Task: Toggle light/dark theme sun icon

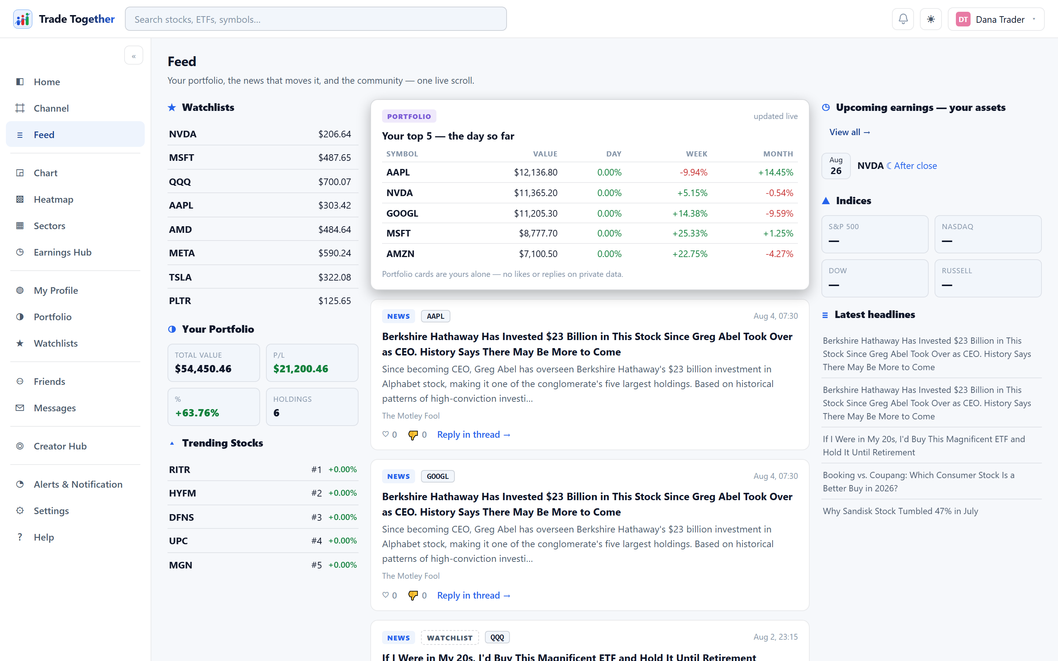Action: click(931, 19)
